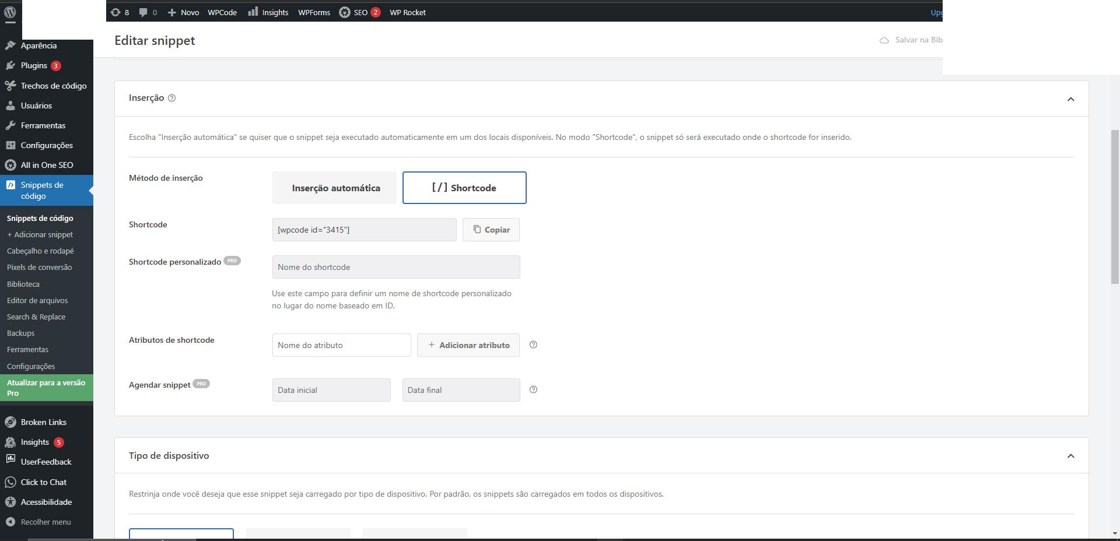Click SEO notification badge showing 2
The height and width of the screenshot is (541, 1120).
(x=376, y=12)
